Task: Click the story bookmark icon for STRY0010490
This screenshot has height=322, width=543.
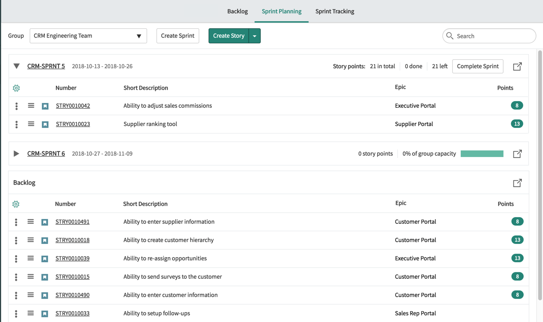Action: (45, 296)
